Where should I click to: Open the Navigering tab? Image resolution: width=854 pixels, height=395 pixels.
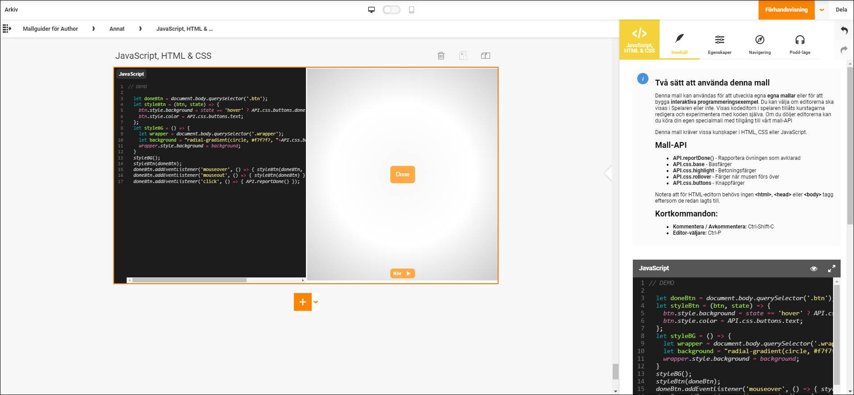pyautogui.click(x=759, y=45)
